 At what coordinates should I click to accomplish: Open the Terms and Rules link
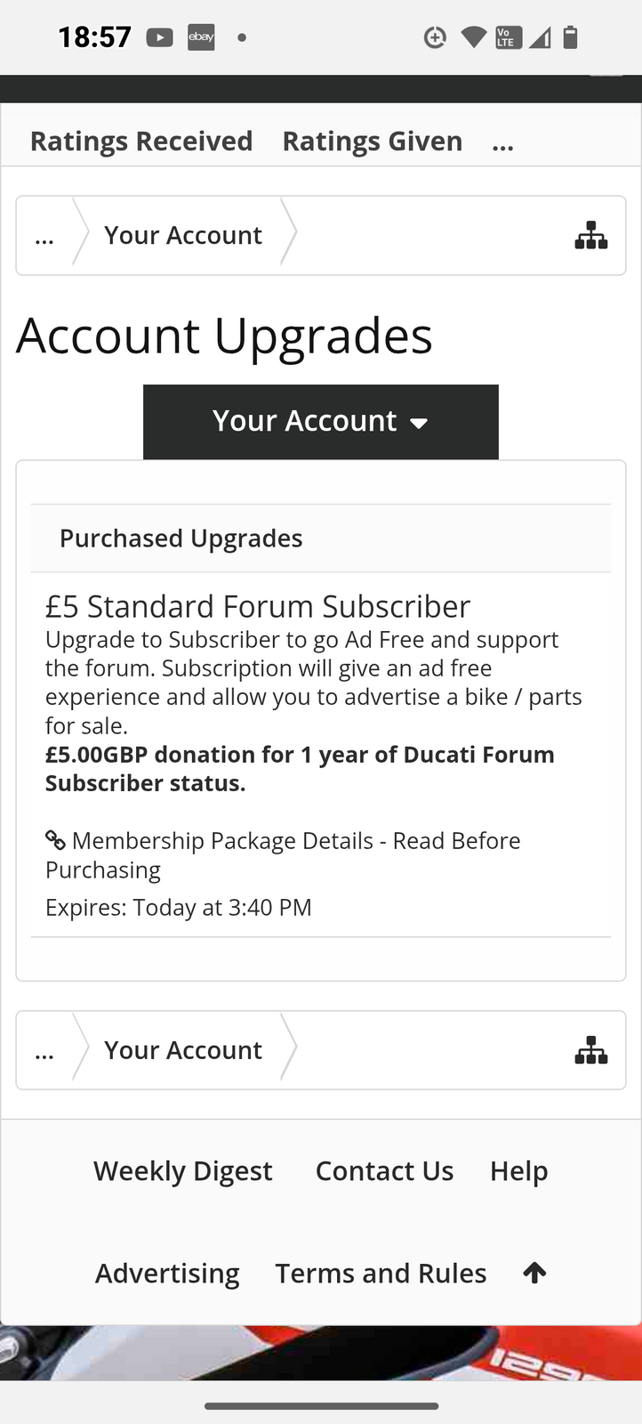(381, 1274)
